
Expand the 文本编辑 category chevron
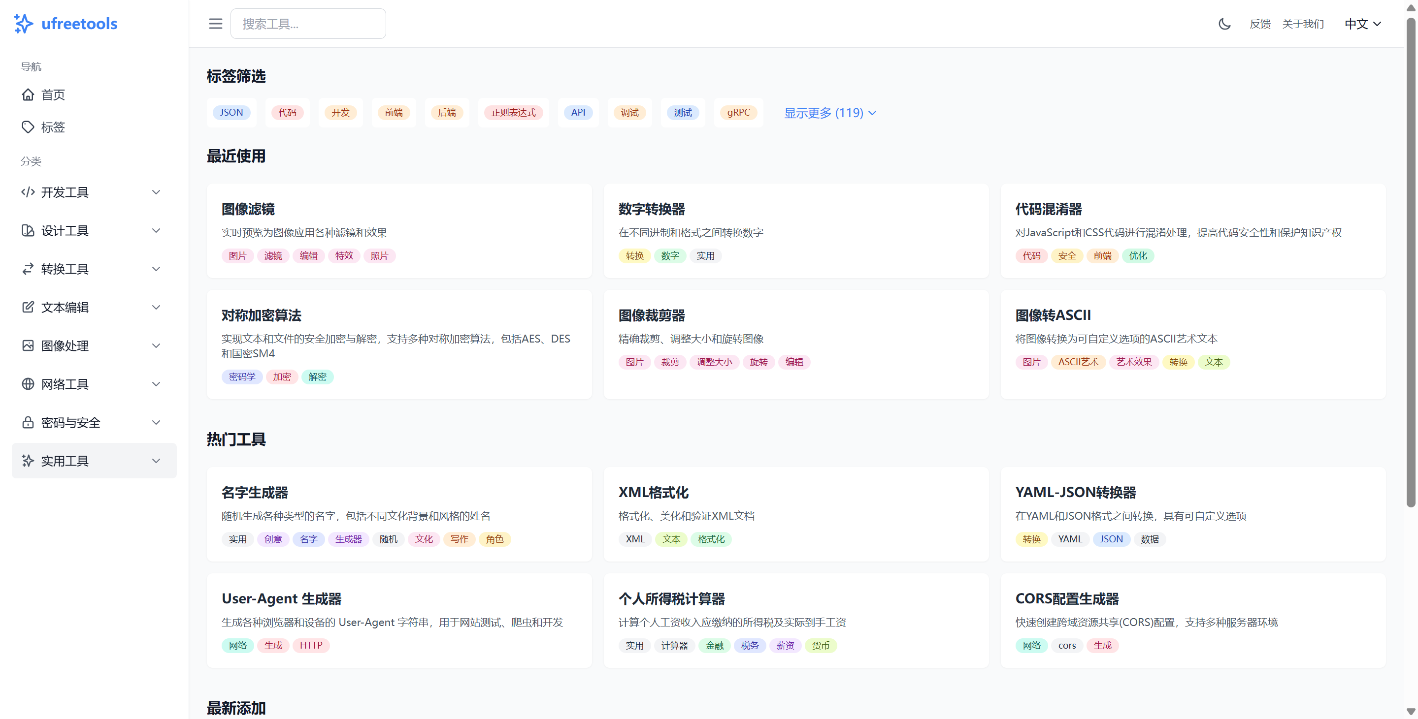tap(156, 307)
